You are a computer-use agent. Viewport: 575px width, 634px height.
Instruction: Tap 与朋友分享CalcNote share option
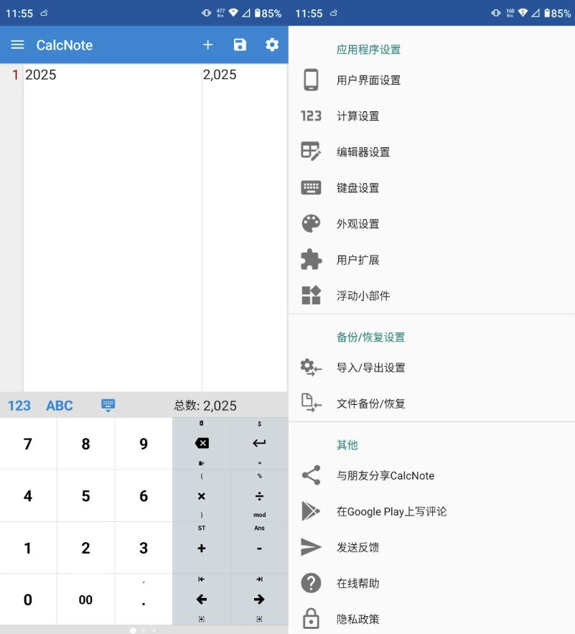(385, 475)
